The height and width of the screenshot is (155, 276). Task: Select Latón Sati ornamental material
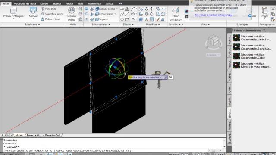pos(252,38)
